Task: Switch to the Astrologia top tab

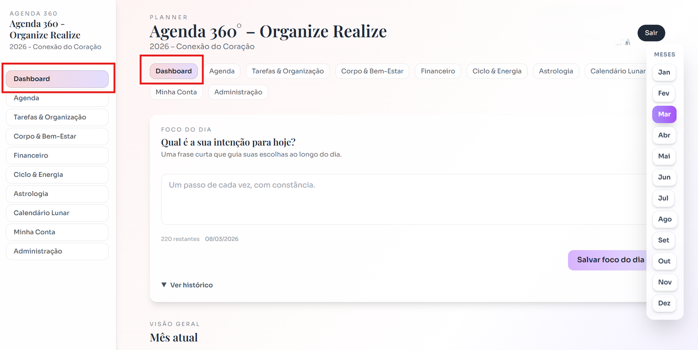Action: coord(556,71)
